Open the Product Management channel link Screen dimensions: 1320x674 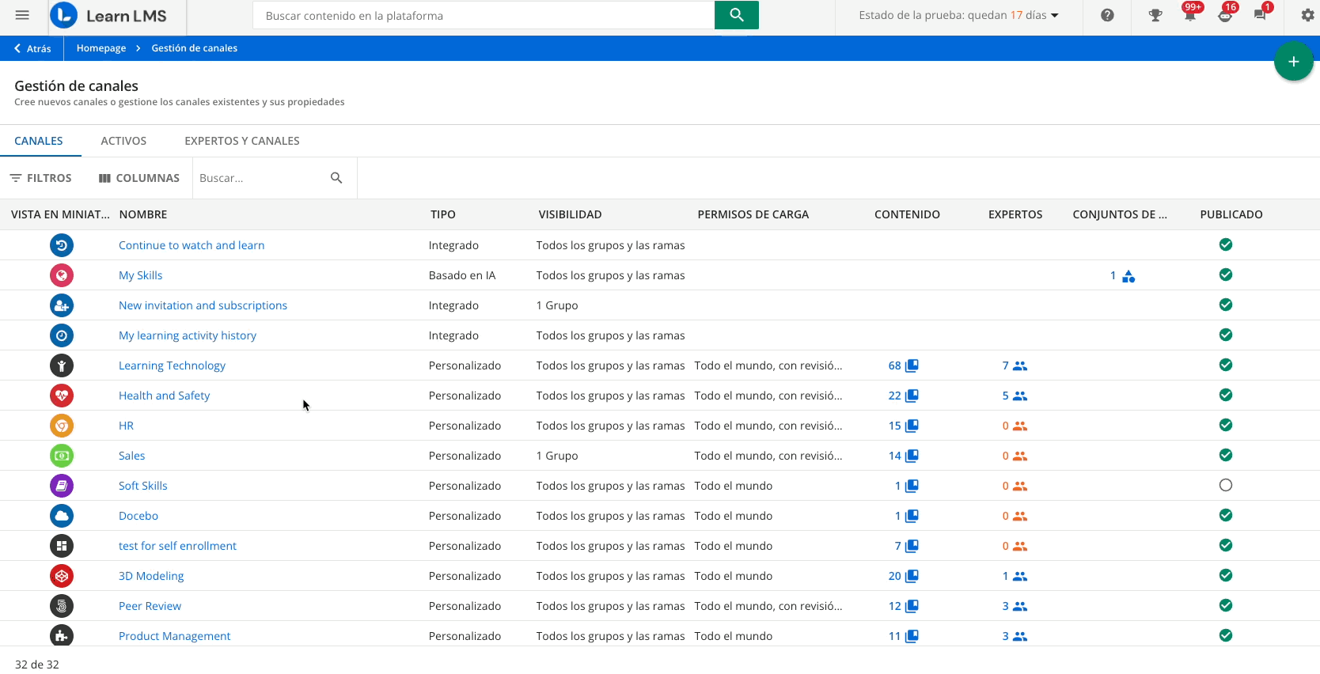174,636
